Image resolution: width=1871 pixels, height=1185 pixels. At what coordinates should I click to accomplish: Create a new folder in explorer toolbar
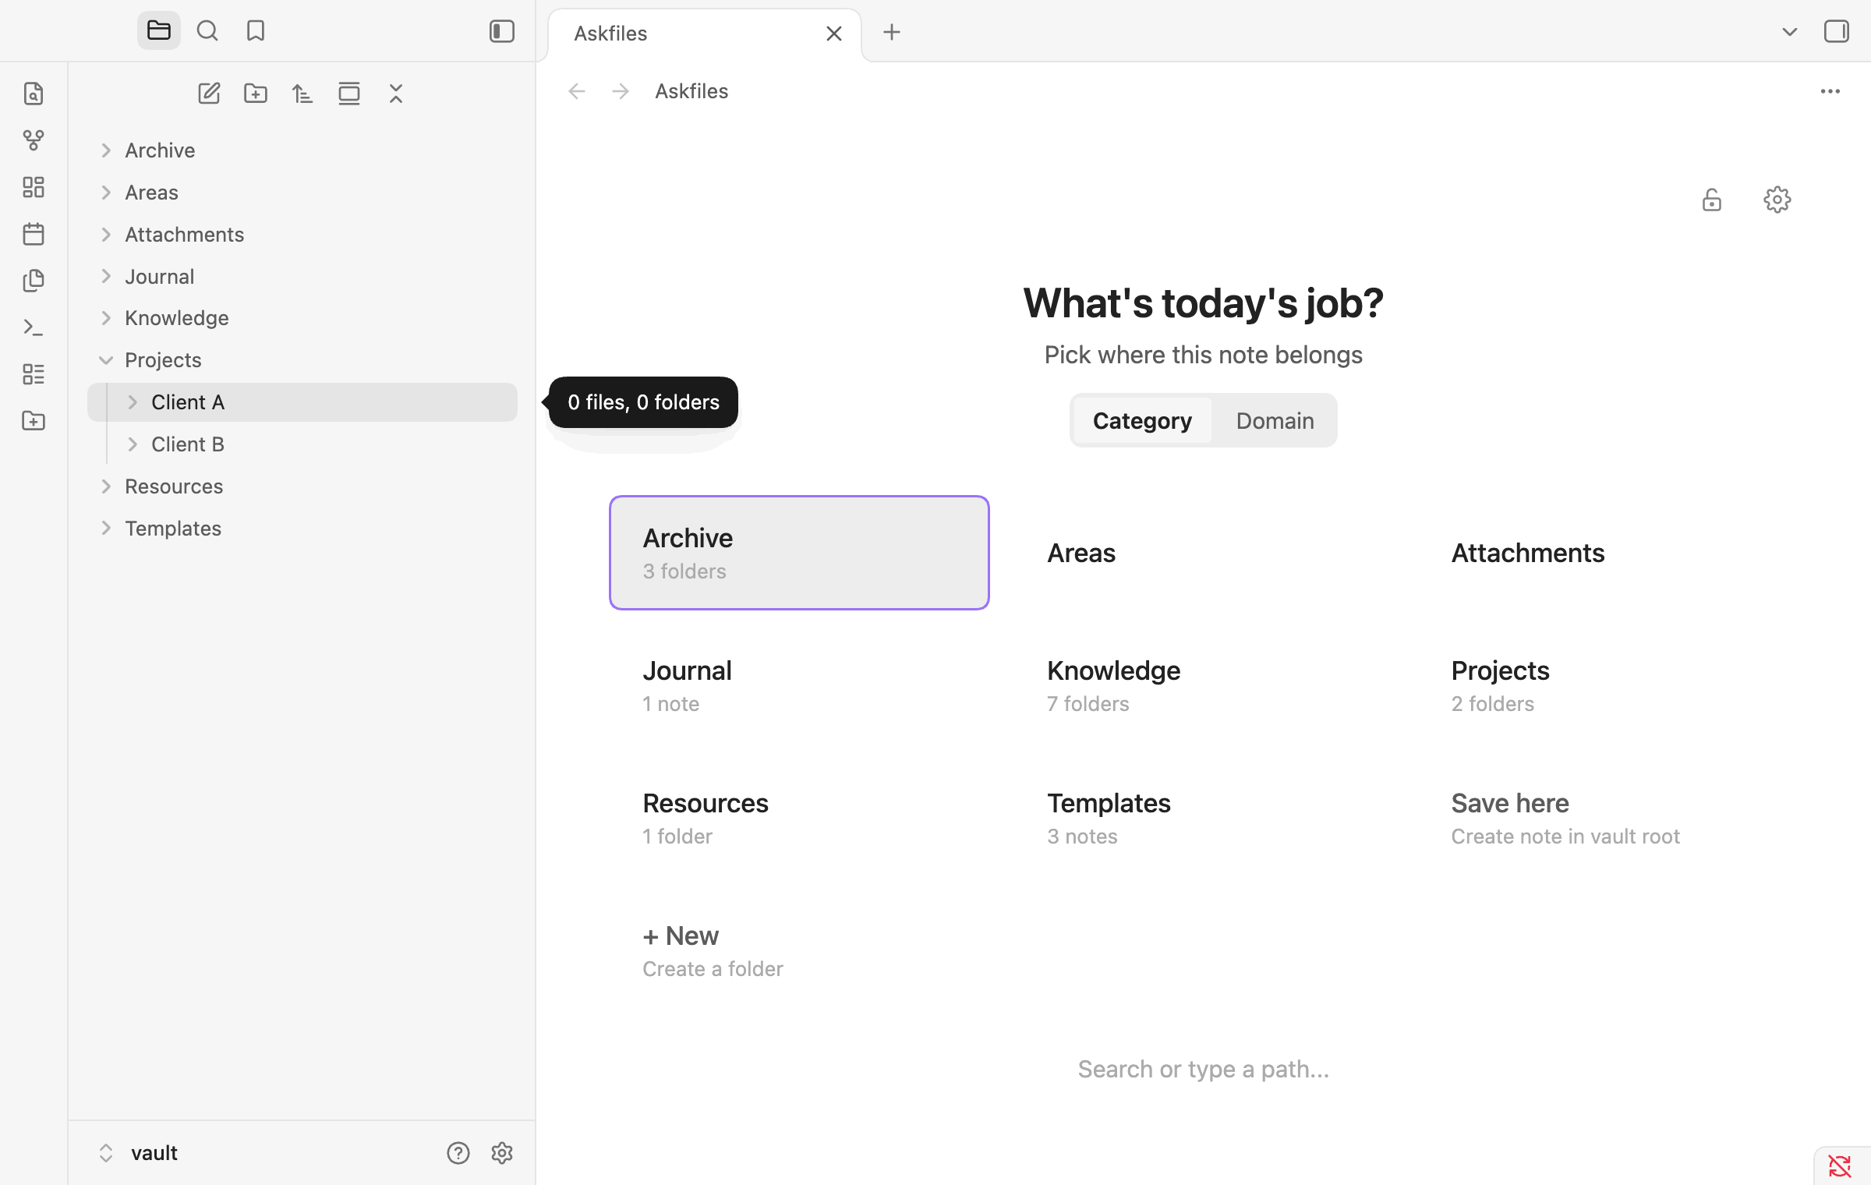(x=256, y=94)
